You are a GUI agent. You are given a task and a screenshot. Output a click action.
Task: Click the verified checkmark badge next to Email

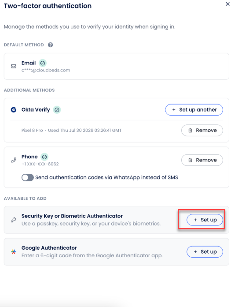43,63
